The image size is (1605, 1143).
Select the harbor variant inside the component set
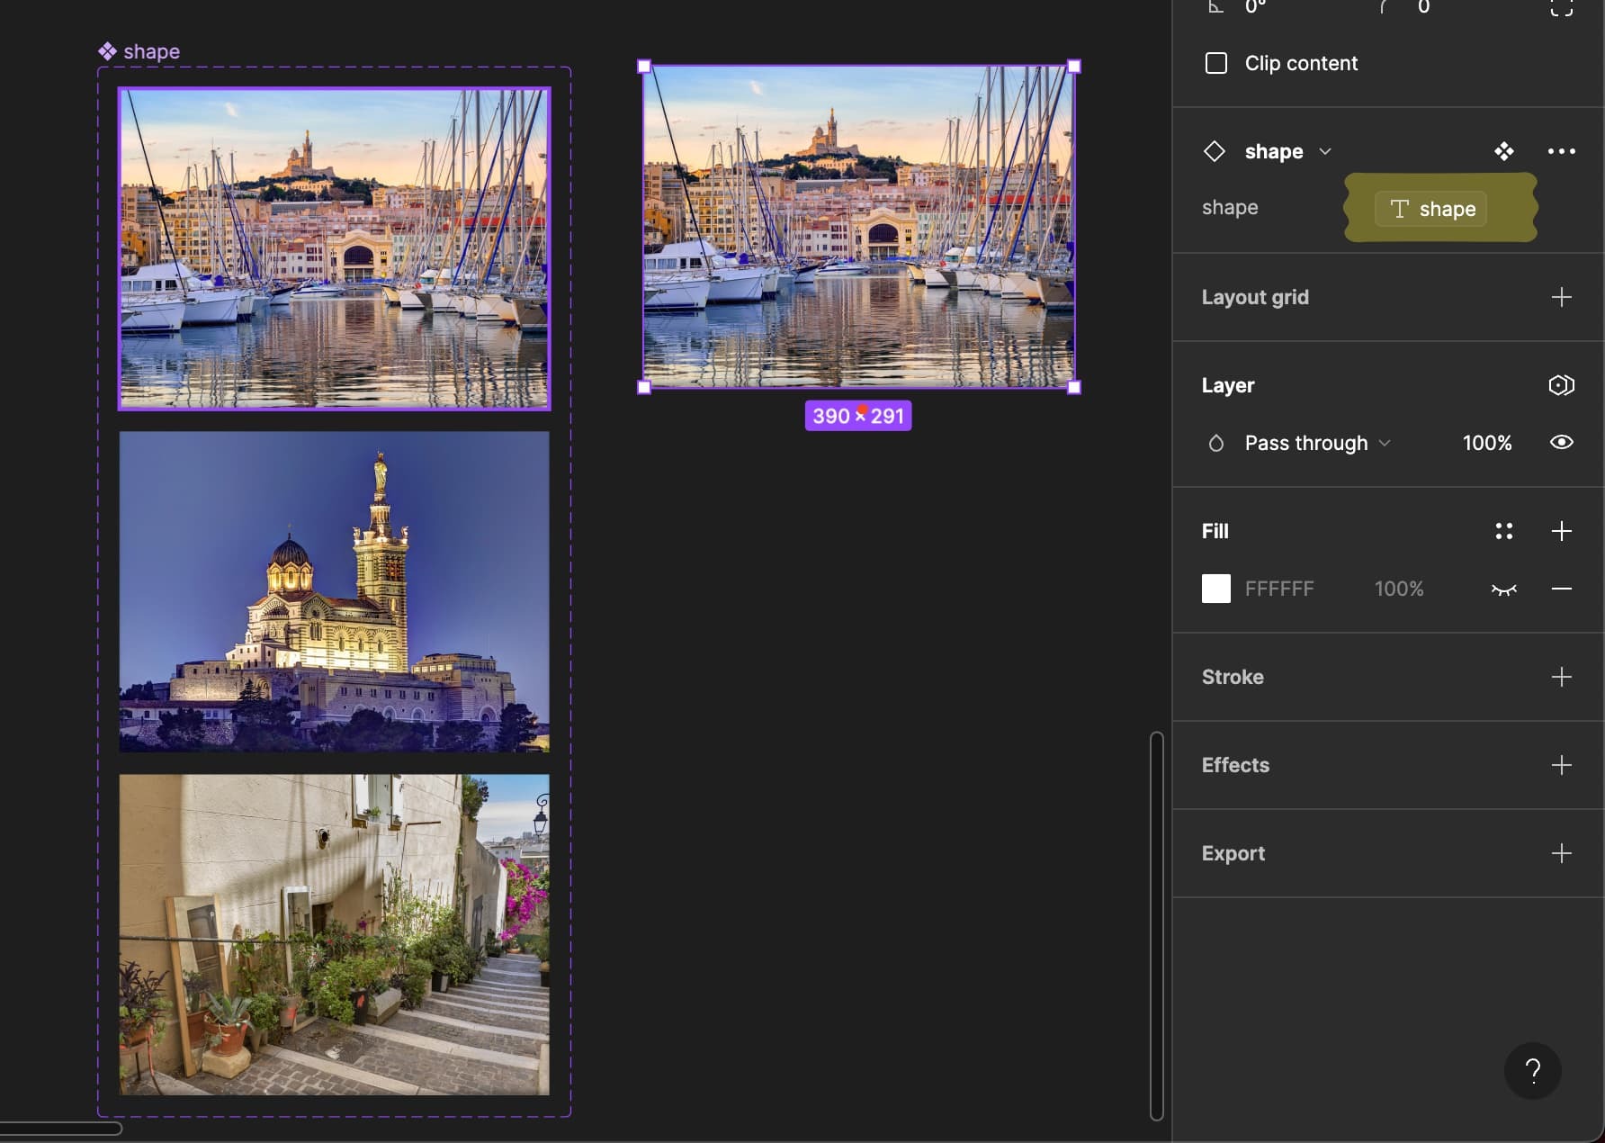point(335,248)
